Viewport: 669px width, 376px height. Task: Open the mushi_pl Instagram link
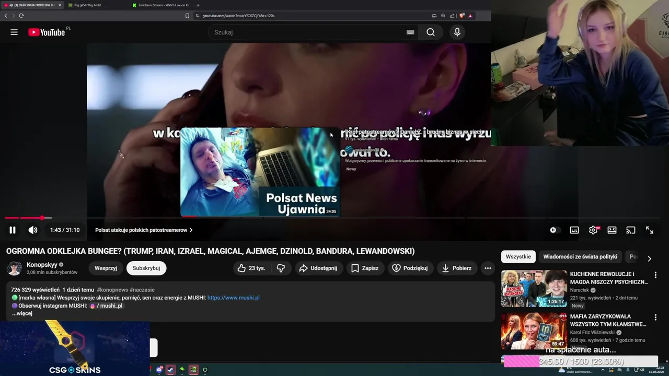point(106,306)
